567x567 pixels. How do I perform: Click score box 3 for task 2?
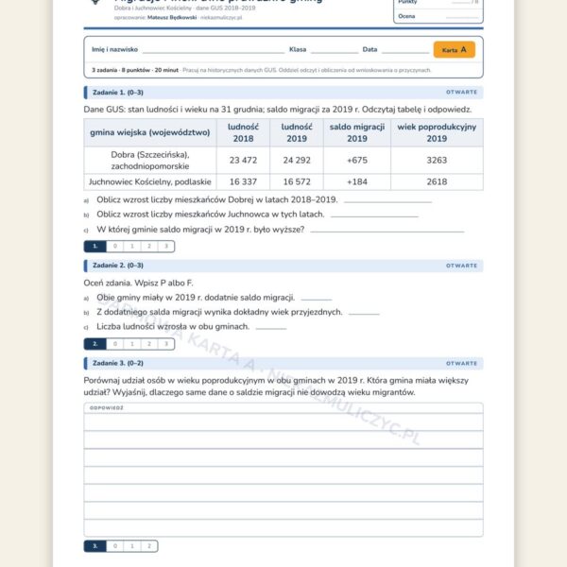[x=166, y=344]
